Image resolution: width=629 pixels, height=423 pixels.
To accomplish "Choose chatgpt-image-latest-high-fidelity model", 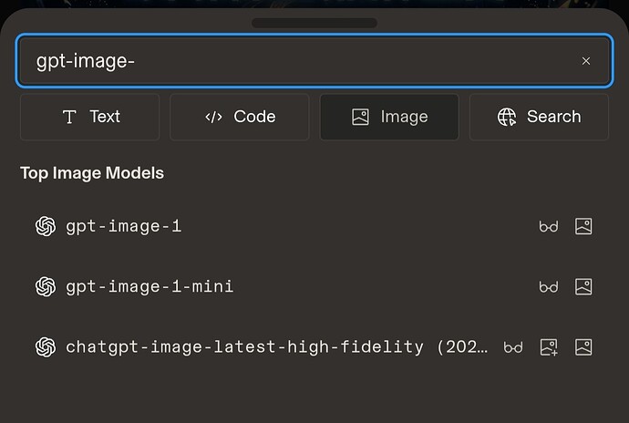I will 314,347.
